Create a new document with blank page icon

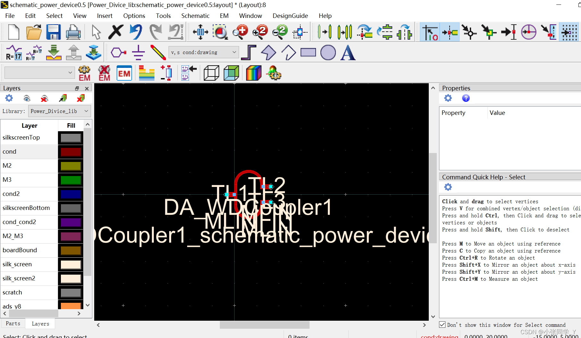click(13, 32)
